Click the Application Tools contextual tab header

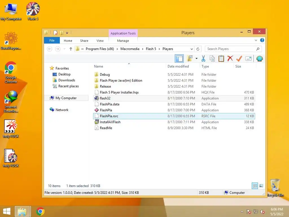click(x=123, y=33)
